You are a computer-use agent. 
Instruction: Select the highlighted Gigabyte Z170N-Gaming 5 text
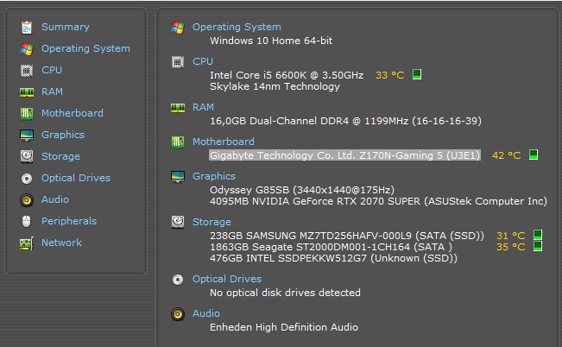(x=344, y=155)
